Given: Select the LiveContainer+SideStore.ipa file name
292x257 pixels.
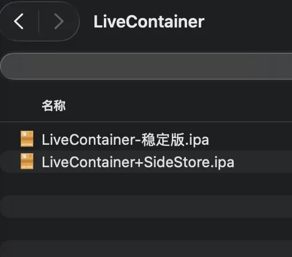Looking at the screenshot, I should 138,162.
